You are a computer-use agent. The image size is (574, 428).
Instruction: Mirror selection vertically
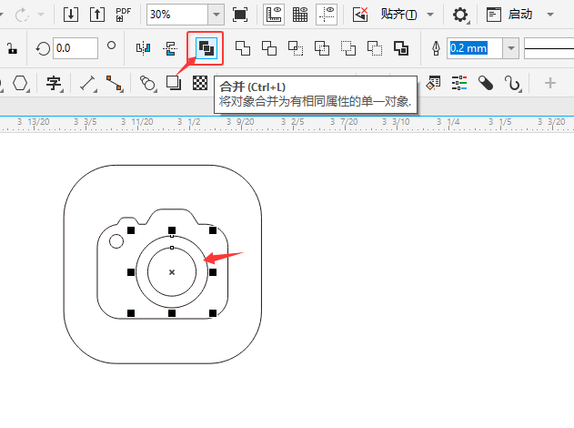click(170, 48)
